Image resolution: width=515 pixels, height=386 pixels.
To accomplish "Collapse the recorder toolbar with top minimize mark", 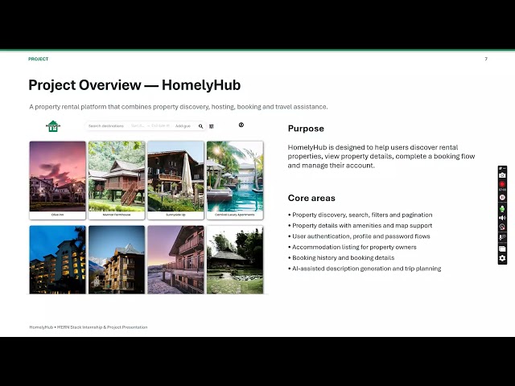I will 505,168.
